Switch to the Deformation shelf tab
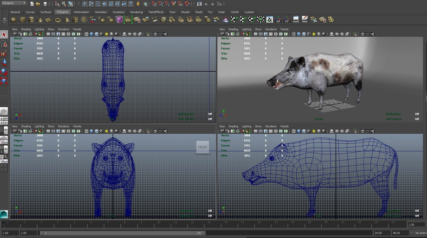Image resolution: width=427 pixels, height=238 pixels. click(81, 12)
